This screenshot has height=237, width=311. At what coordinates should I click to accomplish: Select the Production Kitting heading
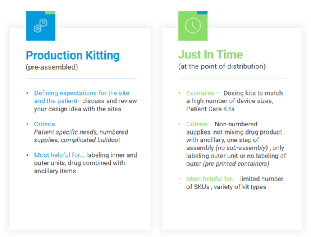click(x=73, y=55)
